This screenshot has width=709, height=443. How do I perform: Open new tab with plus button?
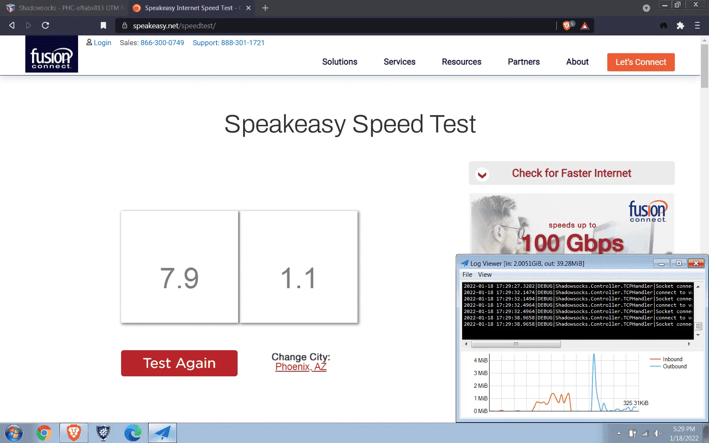point(265,8)
